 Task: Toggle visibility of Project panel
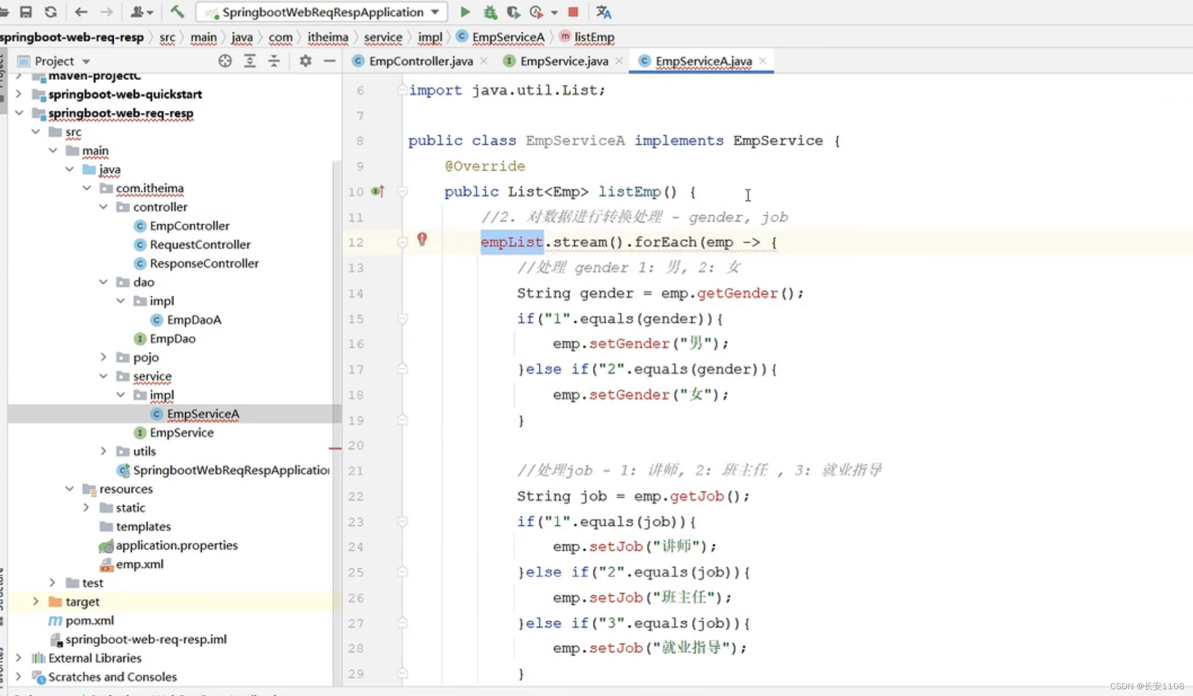(328, 61)
